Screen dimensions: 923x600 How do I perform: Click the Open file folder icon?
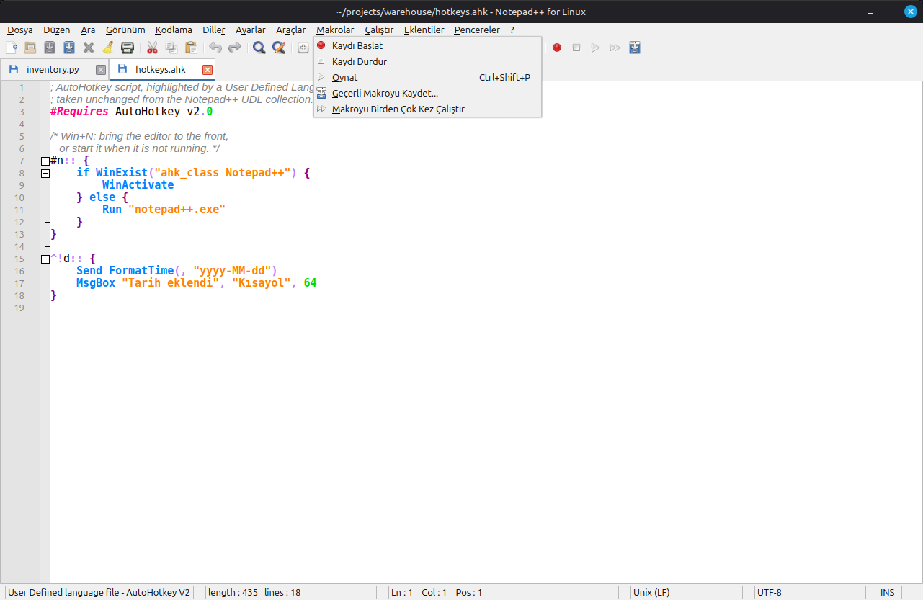click(30, 48)
